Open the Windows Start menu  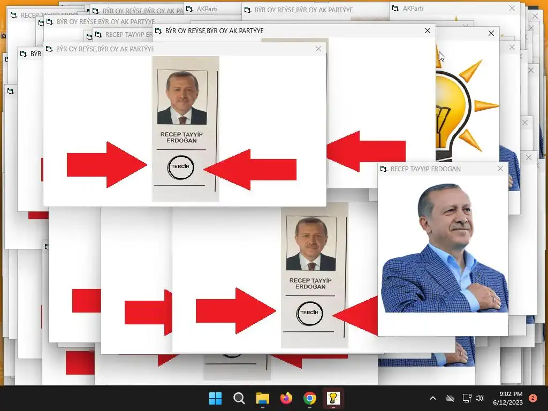point(215,398)
